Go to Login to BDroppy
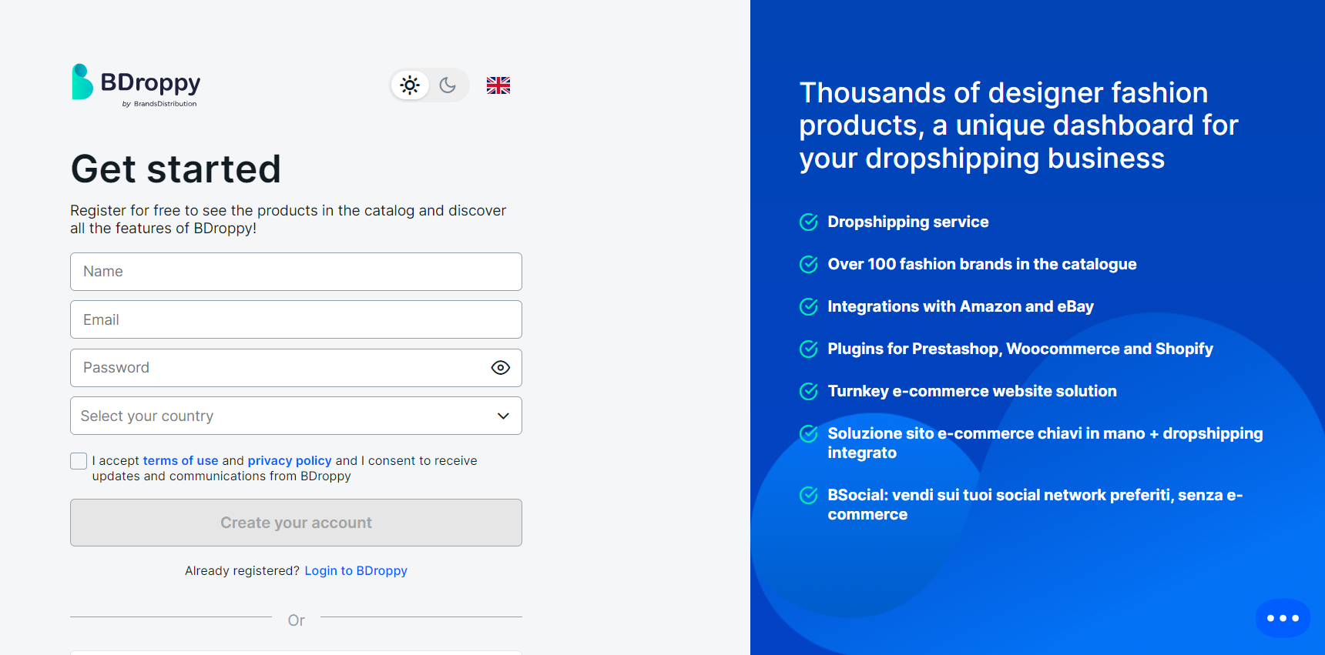 point(356,570)
